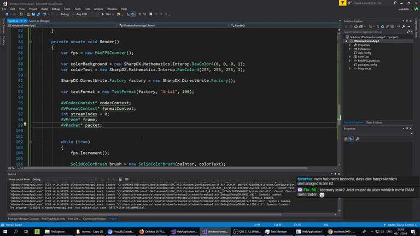Collapse the Render method outlining at line 84
Image resolution: width=420 pixels, height=236 pixels.
click(x=30, y=42)
